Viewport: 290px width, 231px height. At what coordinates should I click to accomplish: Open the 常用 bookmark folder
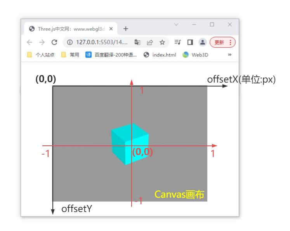[x=70, y=55]
